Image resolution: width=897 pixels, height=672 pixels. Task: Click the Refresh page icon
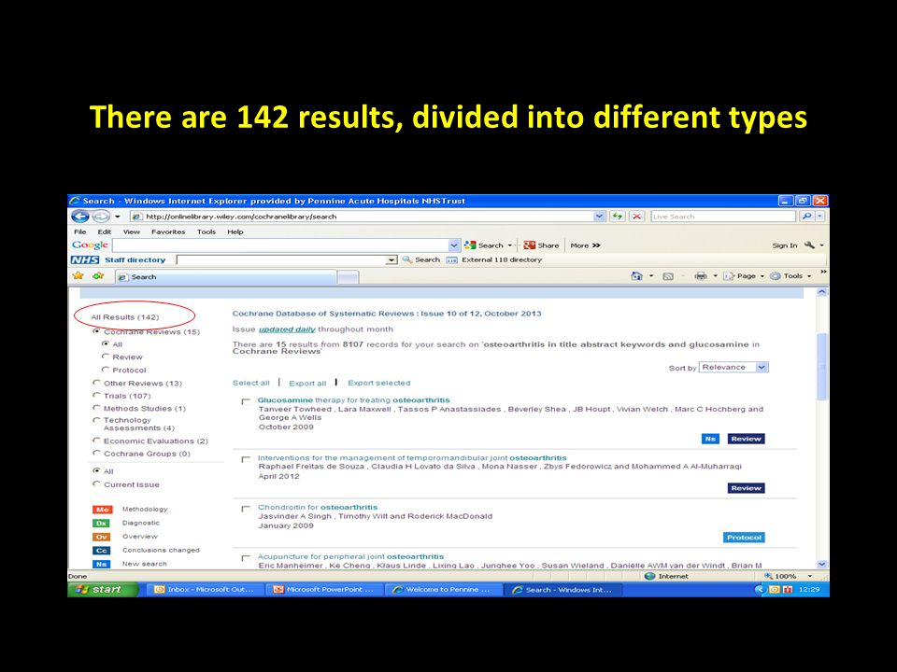(x=617, y=217)
